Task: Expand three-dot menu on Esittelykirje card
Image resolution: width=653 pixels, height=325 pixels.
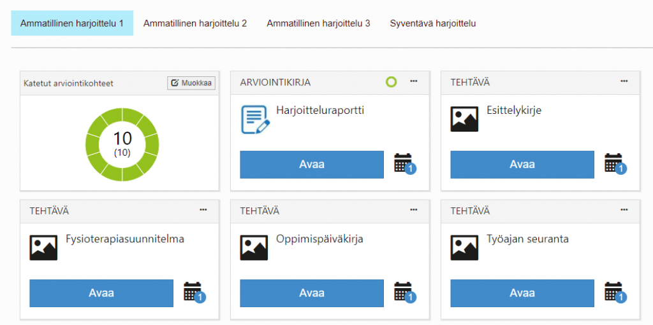Action: click(624, 81)
